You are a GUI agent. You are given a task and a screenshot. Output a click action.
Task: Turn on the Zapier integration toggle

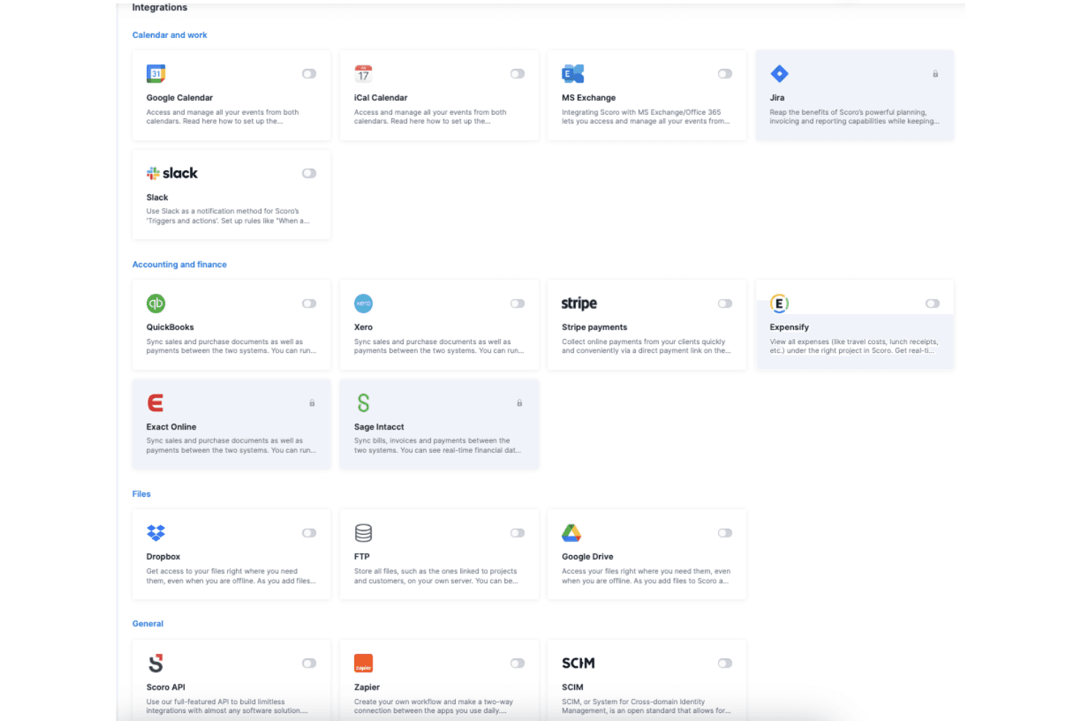click(x=517, y=663)
